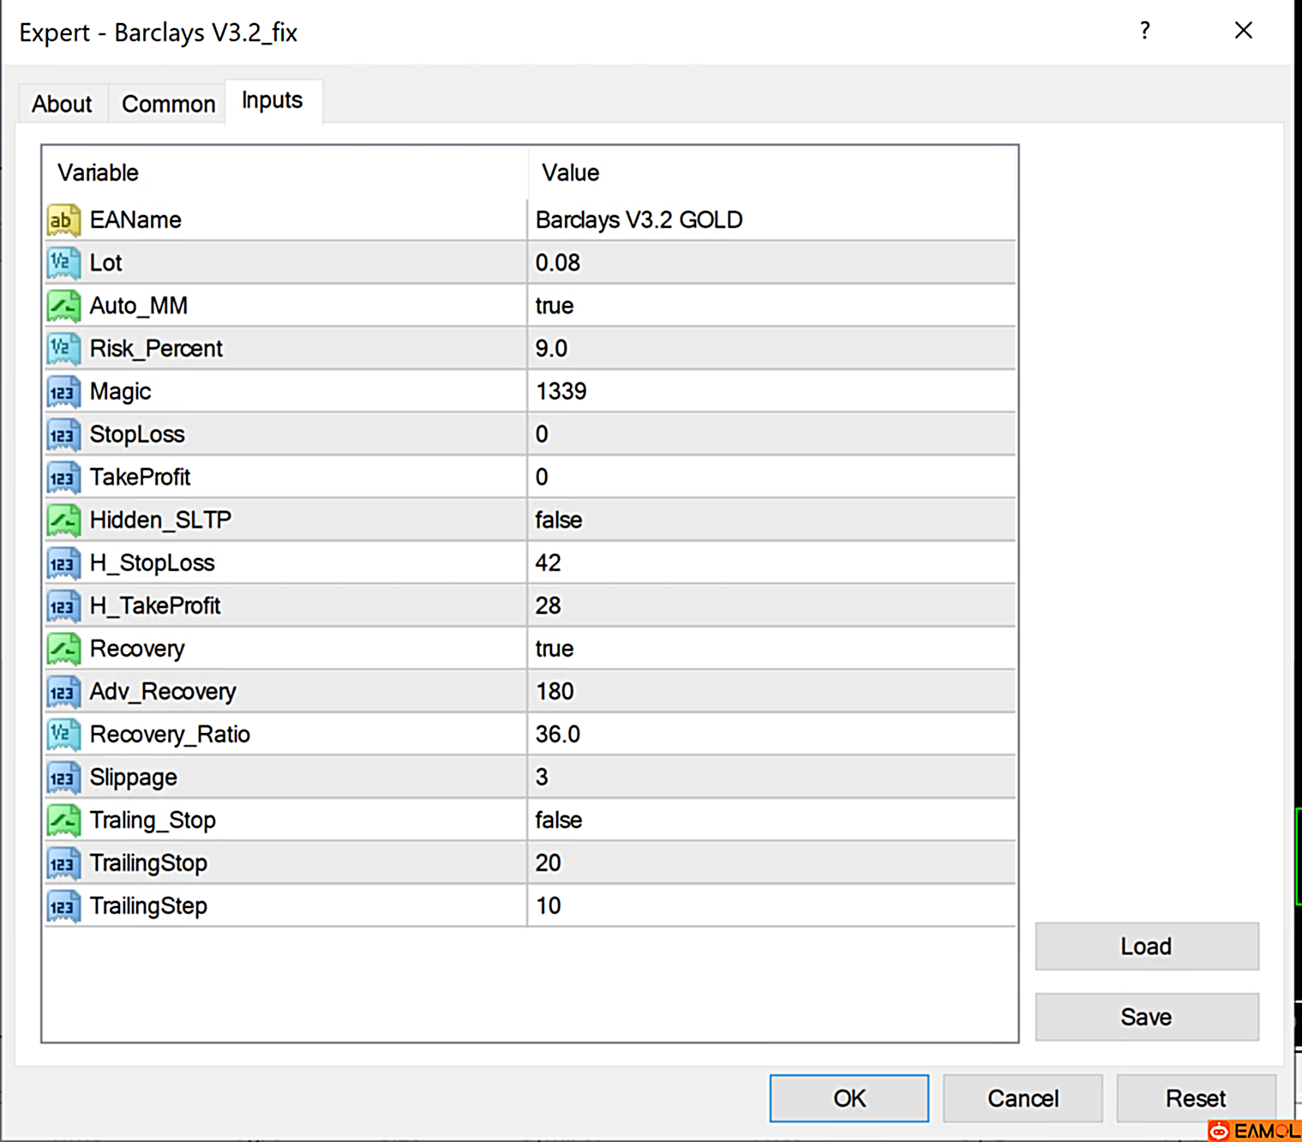The height and width of the screenshot is (1142, 1302).
Task: Click the integer icon beside Slippage
Action: [x=63, y=778]
